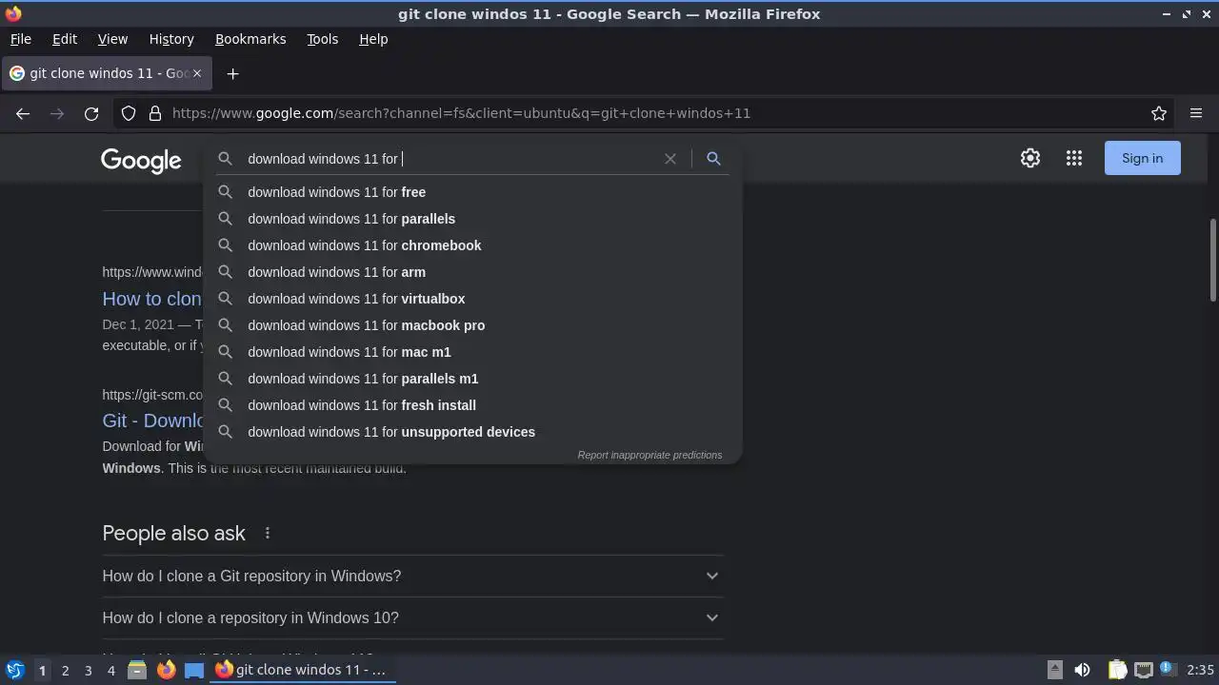
Task: Choose suggestion 'download windows 11 for parallels'
Action: (472, 219)
